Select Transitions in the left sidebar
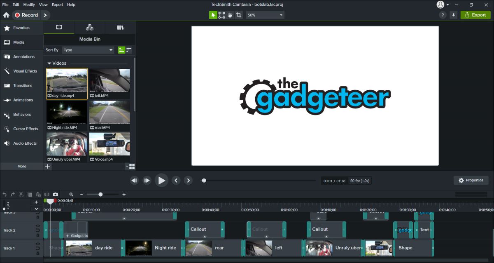Image resolution: width=494 pixels, height=263 pixels. (x=23, y=86)
